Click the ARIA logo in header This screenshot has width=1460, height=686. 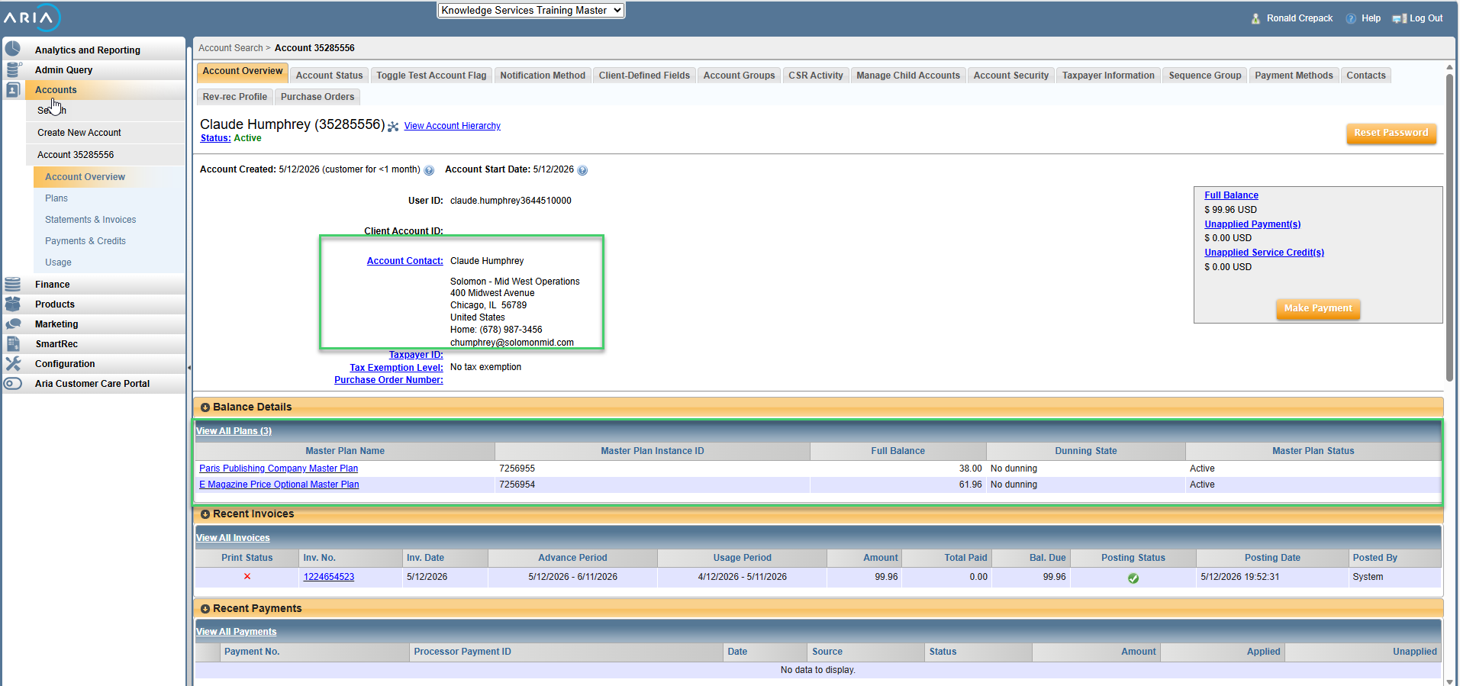31,18
